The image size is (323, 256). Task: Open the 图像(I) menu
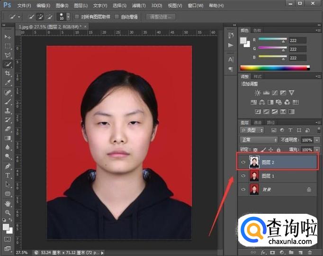62,6
